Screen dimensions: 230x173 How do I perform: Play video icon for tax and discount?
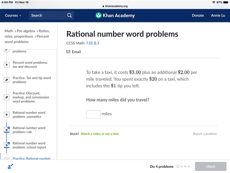(7, 65)
